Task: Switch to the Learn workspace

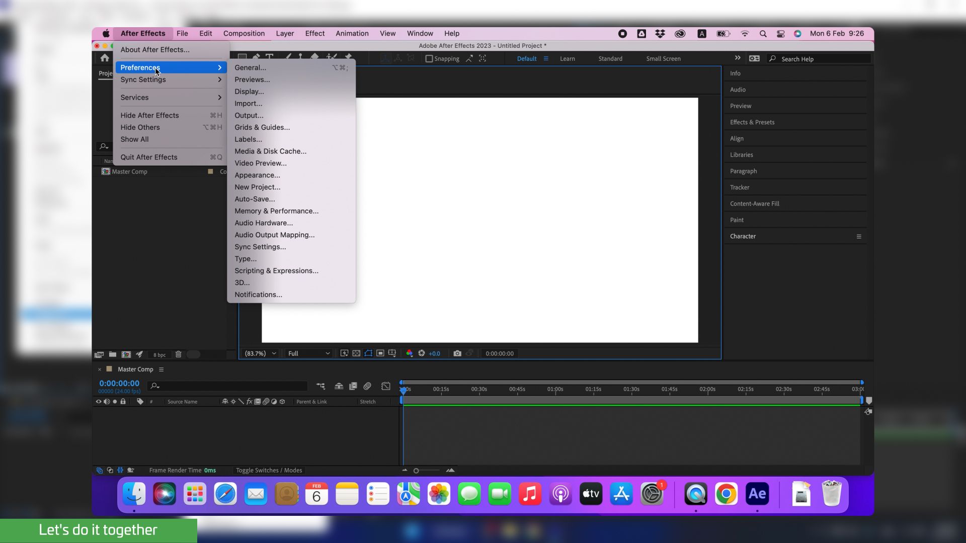Action: coord(567,59)
